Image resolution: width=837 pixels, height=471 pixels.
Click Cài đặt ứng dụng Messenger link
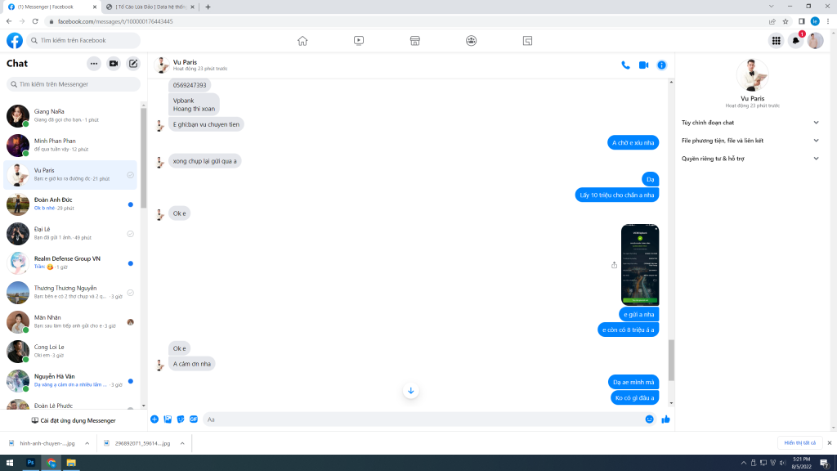click(74, 420)
